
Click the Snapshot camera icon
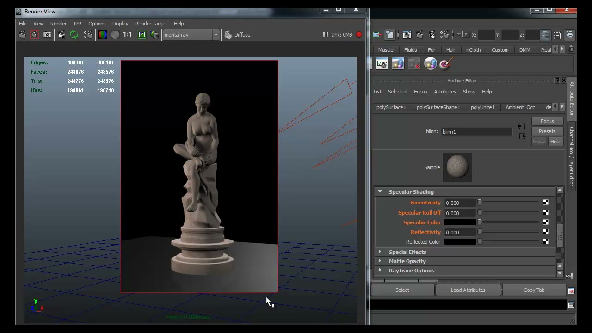pos(47,35)
